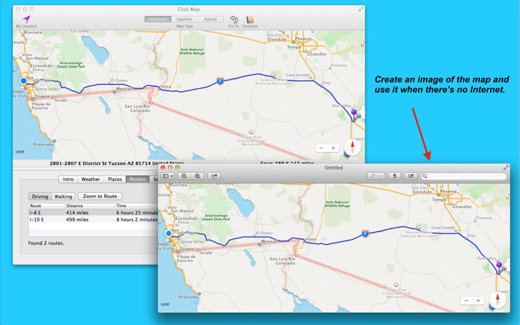Open the highlight pen dropdown arrow

pos(382,176)
